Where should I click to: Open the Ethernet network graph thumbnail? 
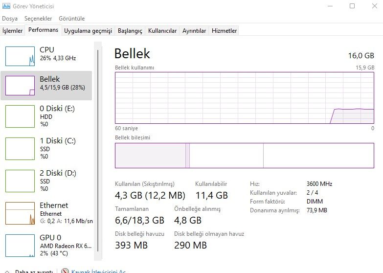tap(20, 213)
